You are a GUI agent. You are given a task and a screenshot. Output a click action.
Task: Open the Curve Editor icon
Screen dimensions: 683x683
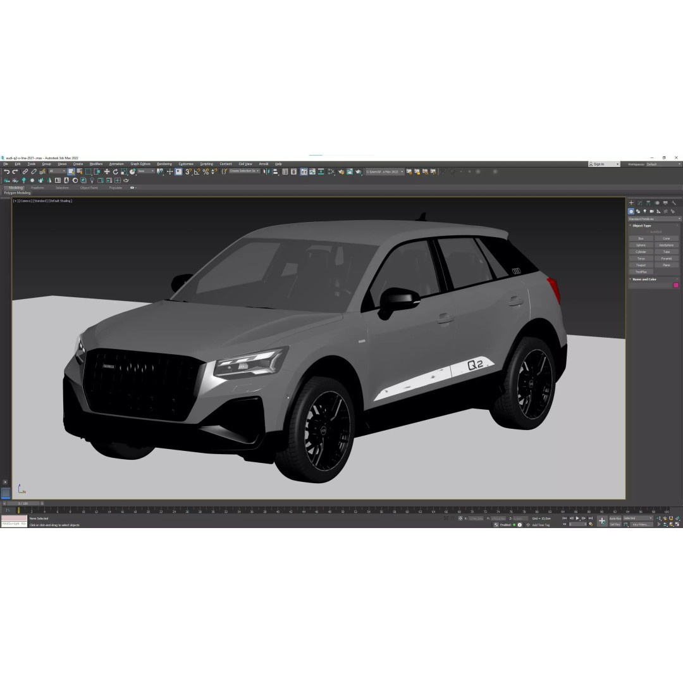(312, 172)
